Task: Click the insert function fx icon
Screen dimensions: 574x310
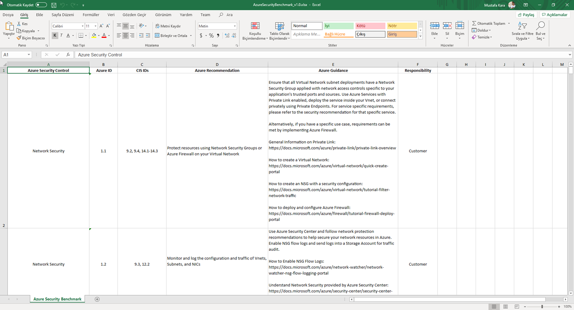Action: [68, 55]
